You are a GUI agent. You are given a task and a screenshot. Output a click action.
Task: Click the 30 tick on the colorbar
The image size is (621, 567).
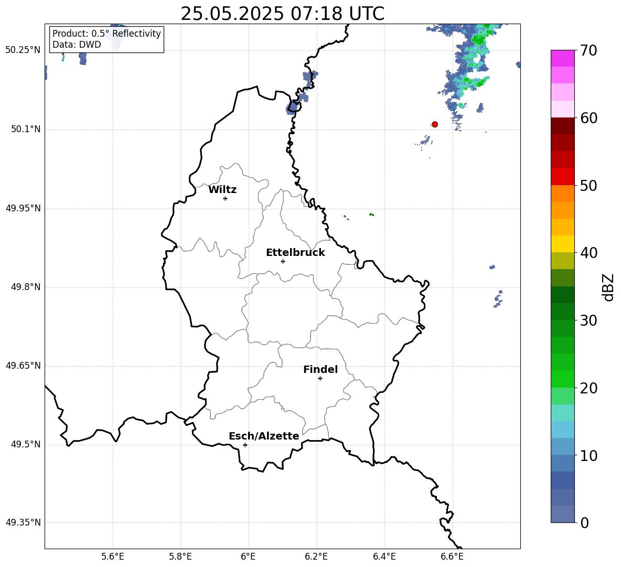click(x=588, y=320)
